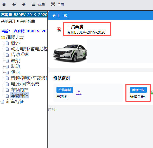
Task: Collapse the 维修手册 folder node
Action: [x=15, y=37]
